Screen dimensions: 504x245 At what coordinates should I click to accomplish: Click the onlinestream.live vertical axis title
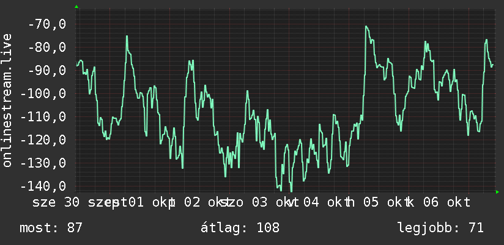7,100
